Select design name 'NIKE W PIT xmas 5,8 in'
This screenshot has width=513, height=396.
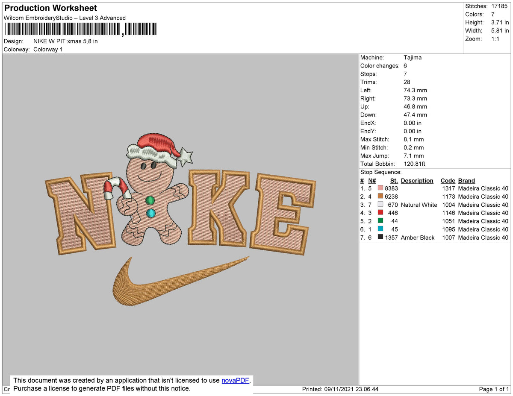click(x=65, y=41)
